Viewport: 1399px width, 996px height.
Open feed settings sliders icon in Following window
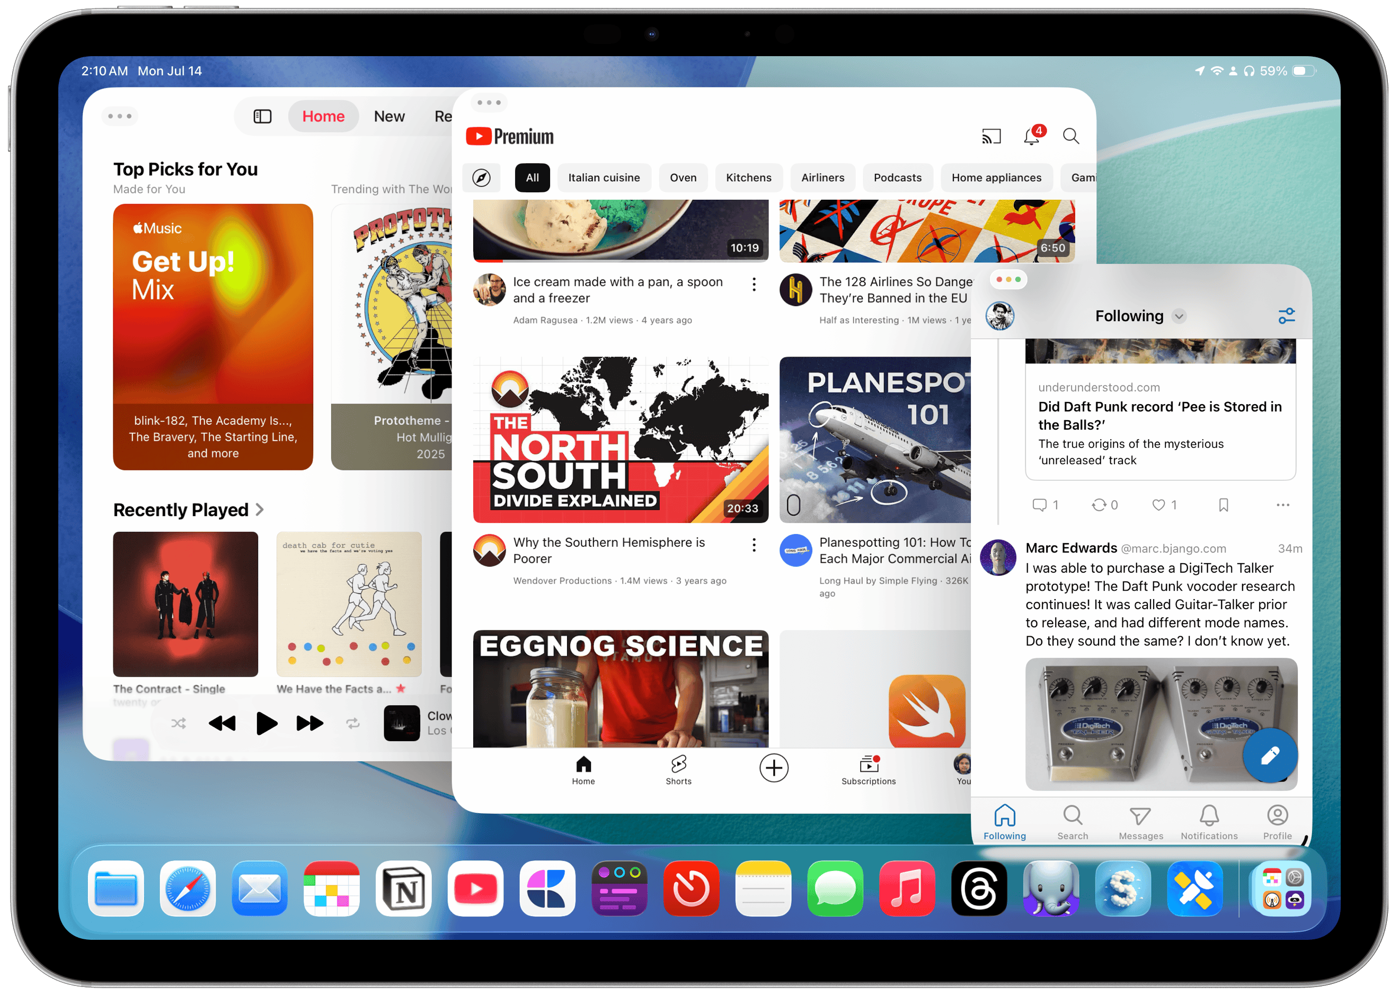[x=1286, y=316]
